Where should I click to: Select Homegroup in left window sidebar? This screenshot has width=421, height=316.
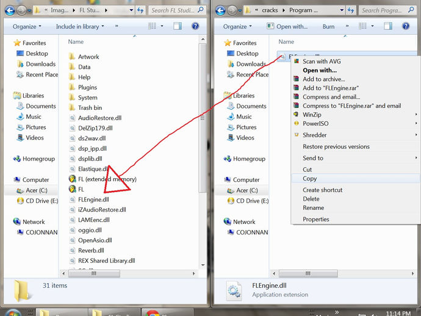coord(34,159)
